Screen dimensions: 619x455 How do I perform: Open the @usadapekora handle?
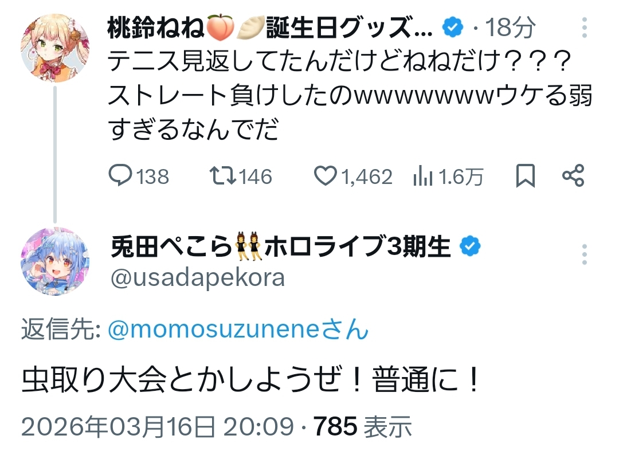click(x=197, y=277)
